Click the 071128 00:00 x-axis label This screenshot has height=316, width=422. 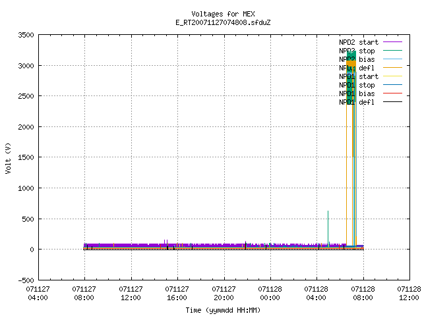[270, 294]
